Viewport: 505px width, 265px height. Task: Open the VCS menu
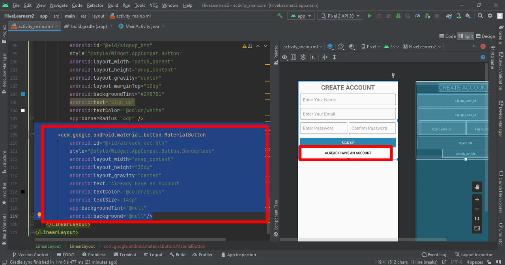click(x=154, y=5)
